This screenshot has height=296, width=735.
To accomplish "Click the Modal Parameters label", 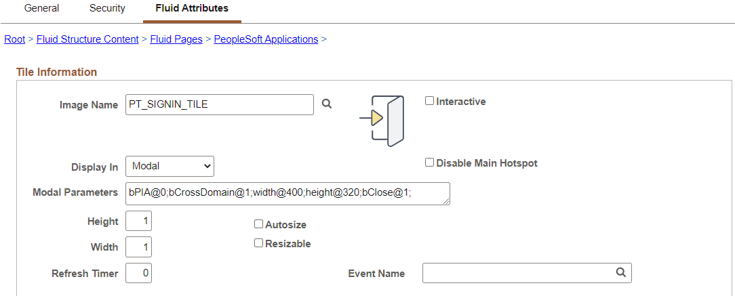I will coord(75,192).
